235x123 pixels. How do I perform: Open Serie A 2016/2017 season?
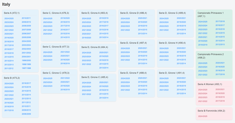tap(9, 49)
